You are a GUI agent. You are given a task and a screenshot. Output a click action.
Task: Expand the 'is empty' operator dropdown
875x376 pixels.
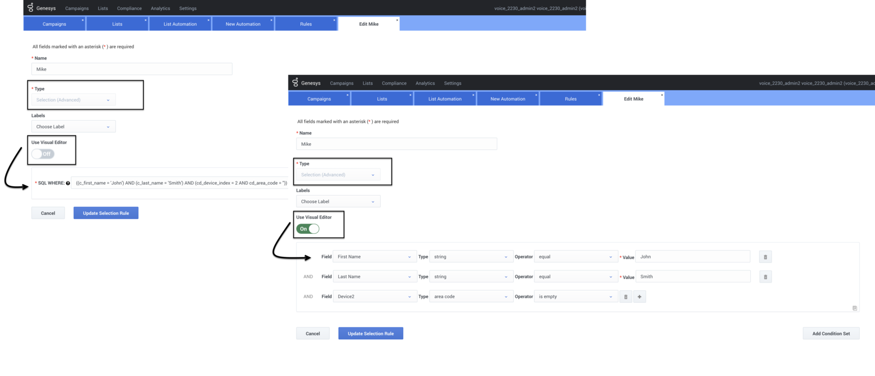tap(575, 297)
